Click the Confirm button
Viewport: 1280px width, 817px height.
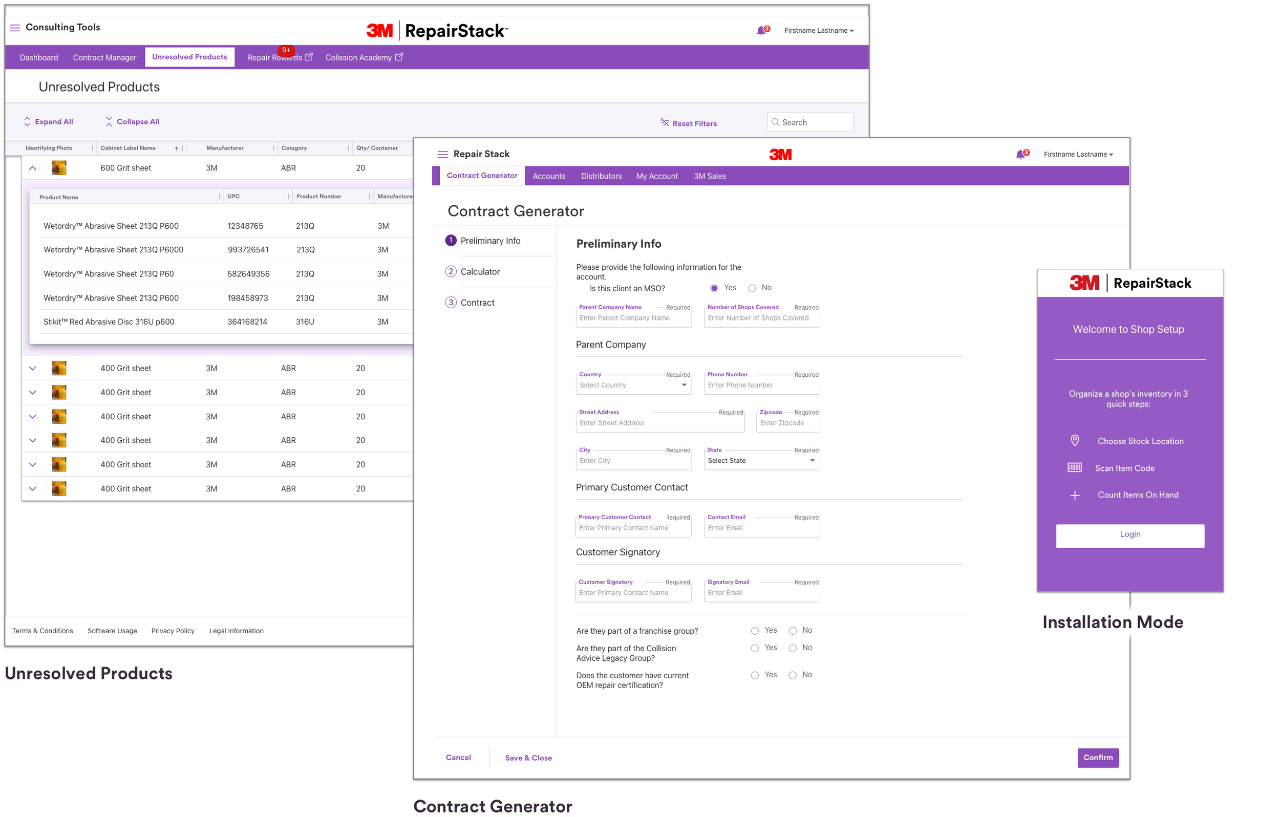1097,758
